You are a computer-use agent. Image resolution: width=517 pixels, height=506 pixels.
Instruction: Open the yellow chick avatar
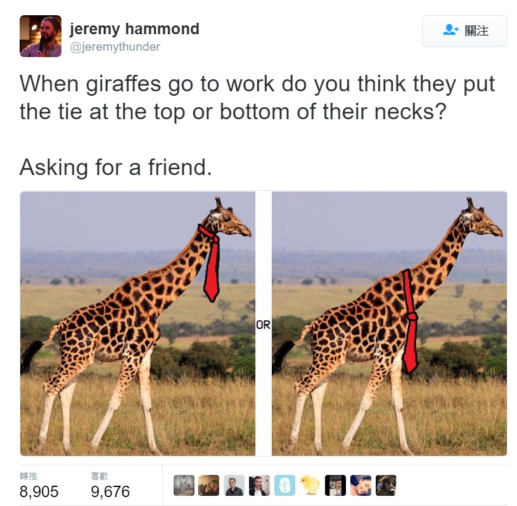(x=310, y=485)
